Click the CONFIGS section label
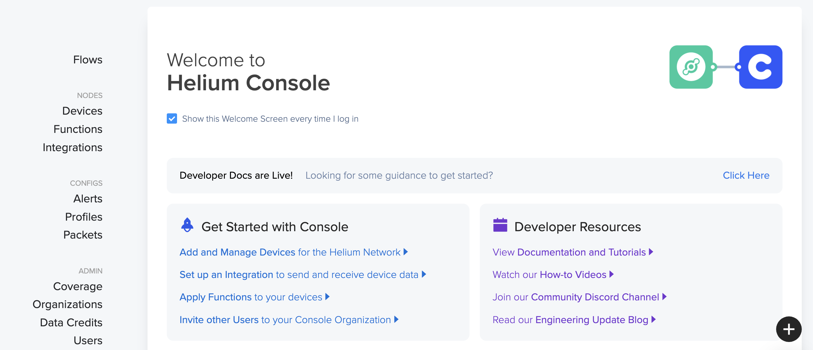This screenshot has height=350, width=813. click(86, 183)
